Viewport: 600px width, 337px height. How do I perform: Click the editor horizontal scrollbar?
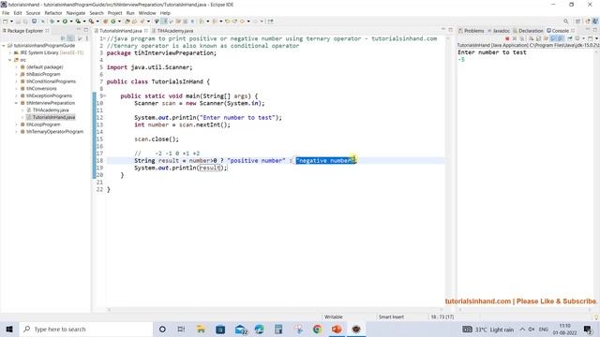pyautogui.click(x=276, y=310)
